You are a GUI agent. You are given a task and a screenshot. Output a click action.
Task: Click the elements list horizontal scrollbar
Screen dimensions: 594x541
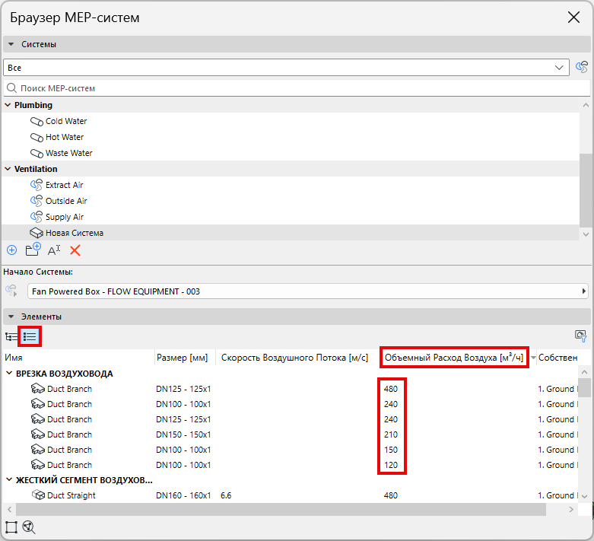tap(281, 509)
